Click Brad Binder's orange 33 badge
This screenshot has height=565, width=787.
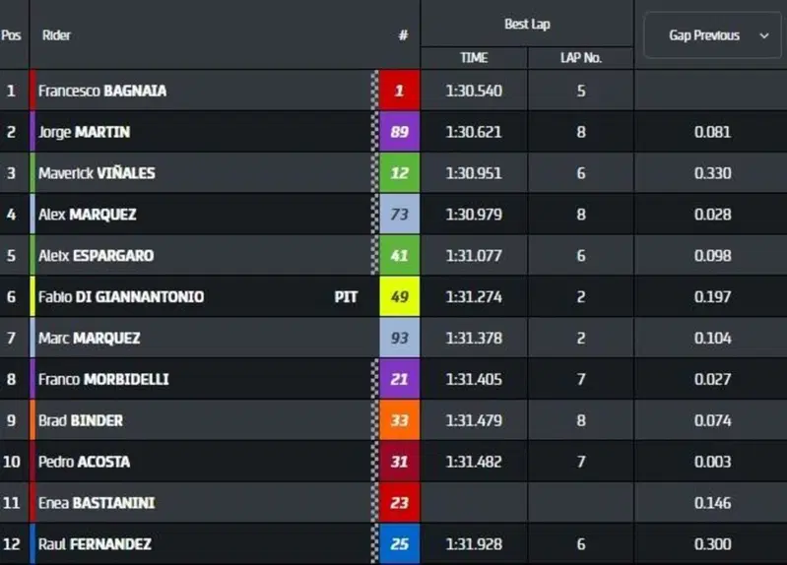[x=400, y=420]
